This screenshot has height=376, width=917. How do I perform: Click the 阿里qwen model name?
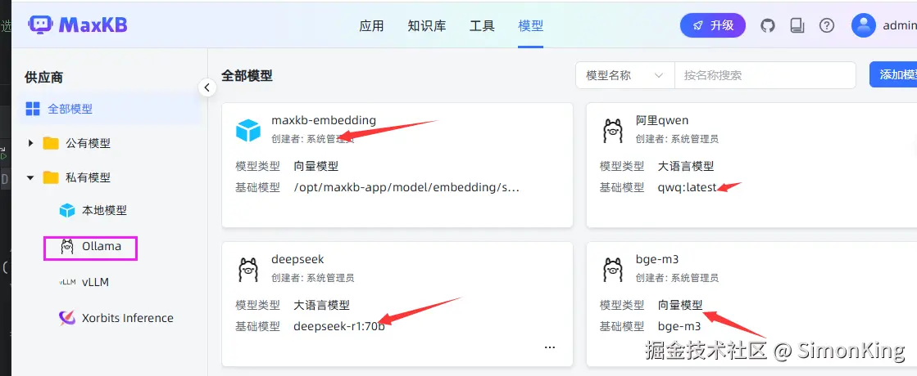pos(662,121)
